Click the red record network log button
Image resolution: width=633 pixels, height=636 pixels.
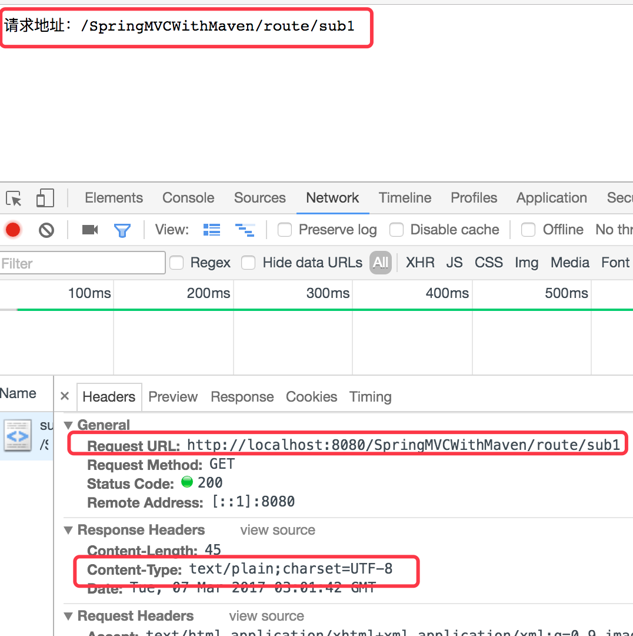click(x=12, y=230)
